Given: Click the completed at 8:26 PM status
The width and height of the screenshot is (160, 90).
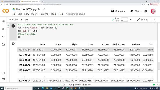Looking at the screenshot, I should click(80, 85).
